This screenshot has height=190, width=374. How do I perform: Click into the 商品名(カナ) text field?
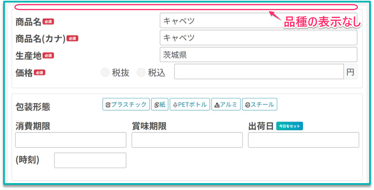(x=258, y=37)
